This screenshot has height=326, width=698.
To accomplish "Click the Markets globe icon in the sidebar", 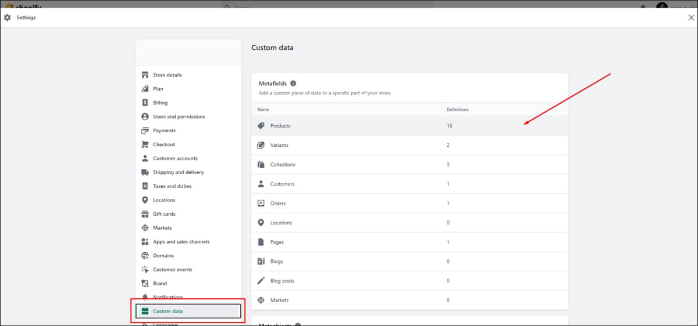I will tap(145, 228).
